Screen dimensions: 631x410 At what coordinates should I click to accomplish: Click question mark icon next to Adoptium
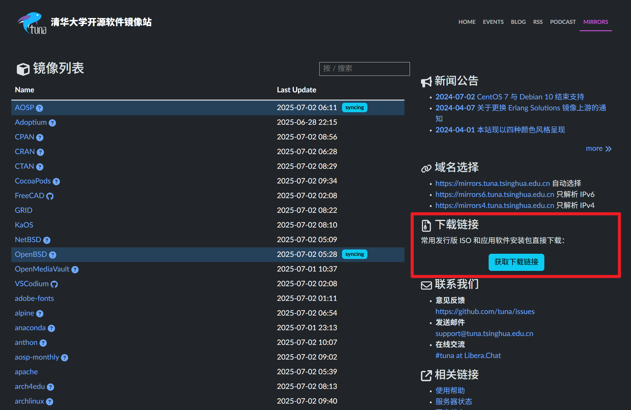[x=52, y=123]
